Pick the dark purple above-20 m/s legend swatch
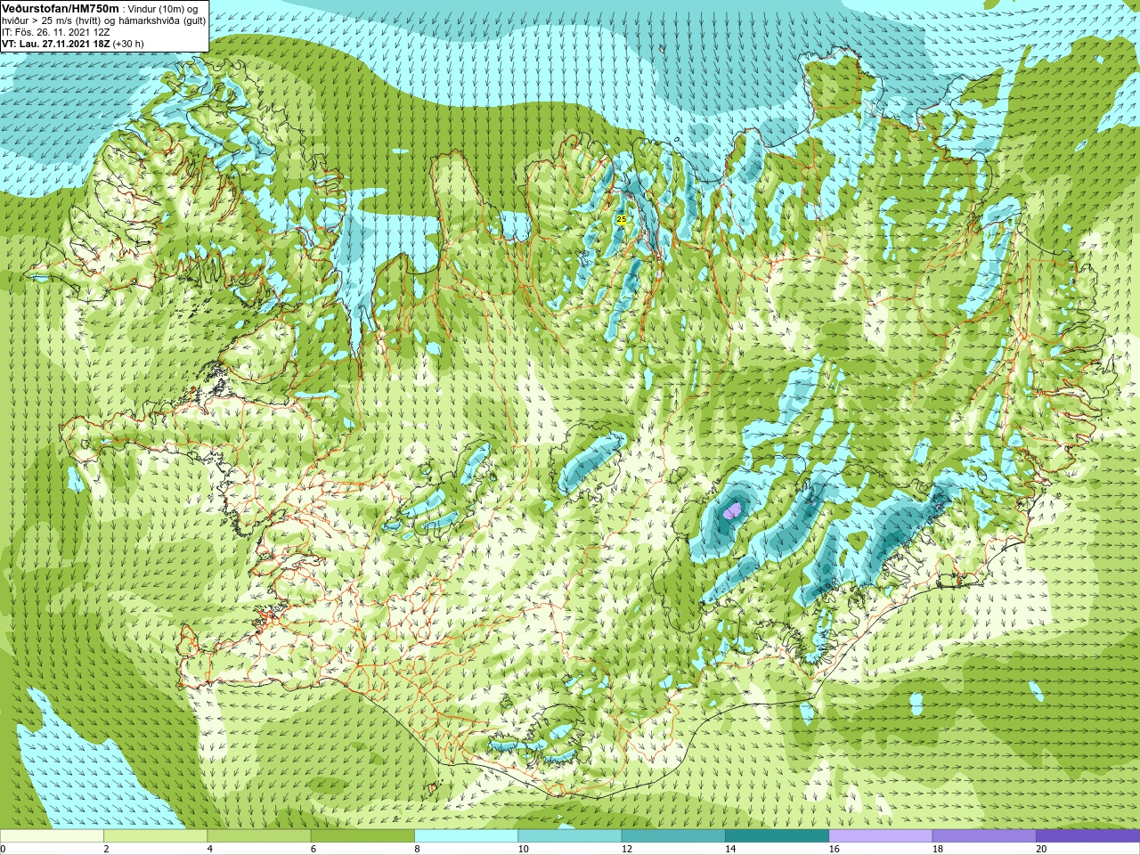Viewport: 1140px width, 855px height. tap(1087, 836)
